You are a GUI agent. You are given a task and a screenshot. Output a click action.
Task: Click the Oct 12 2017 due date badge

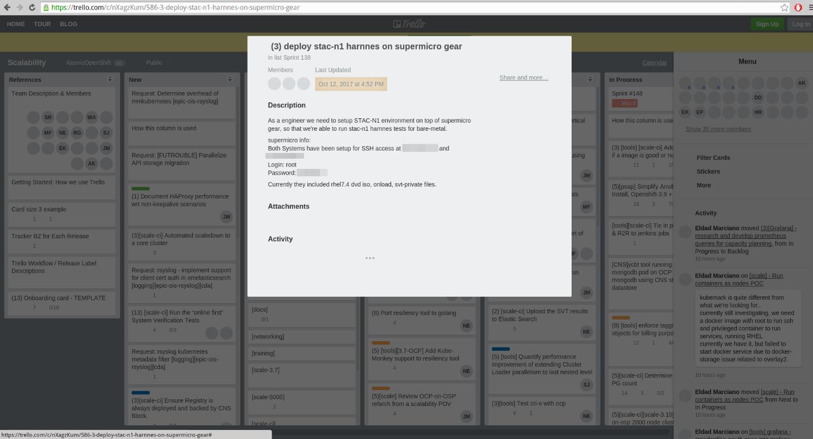pyautogui.click(x=351, y=83)
